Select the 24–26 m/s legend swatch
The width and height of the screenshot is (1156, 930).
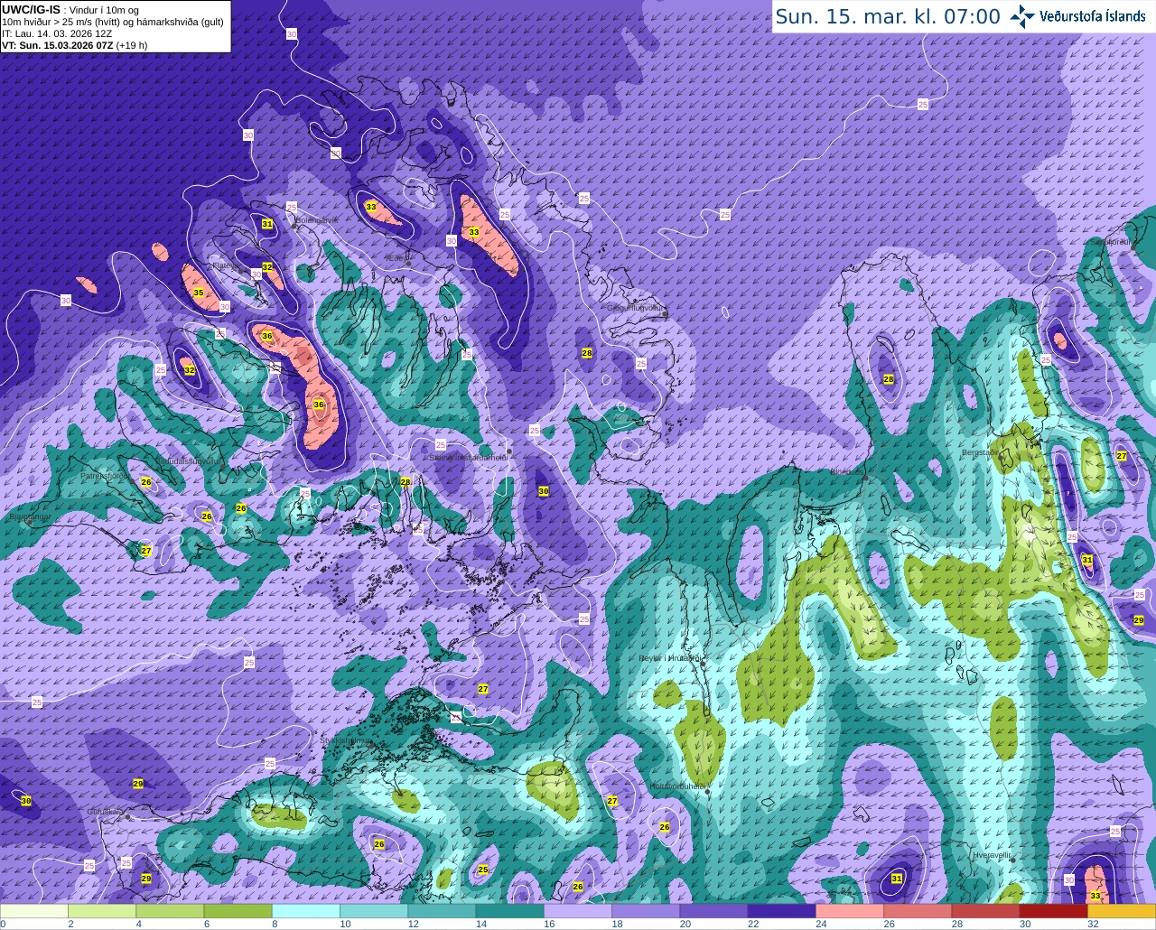coord(850,911)
